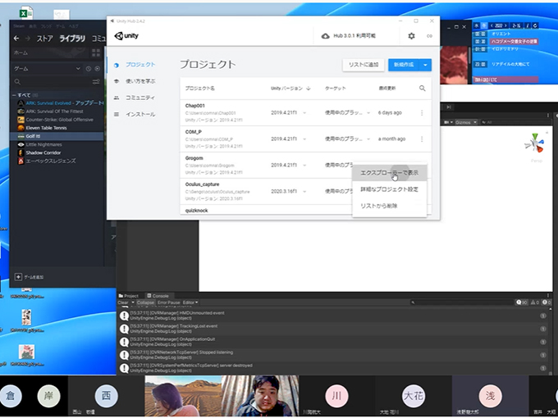558x418 pixels.
Task: Click the Hub 3.0.1 update cloud icon
Action: pyautogui.click(x=325, y=36)
